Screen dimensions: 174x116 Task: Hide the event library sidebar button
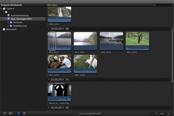(x=5, y=113)
